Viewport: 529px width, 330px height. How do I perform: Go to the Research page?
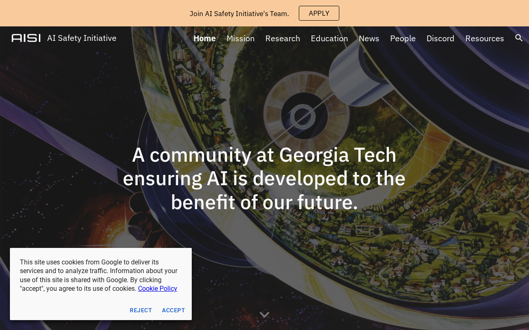[283, 38]
